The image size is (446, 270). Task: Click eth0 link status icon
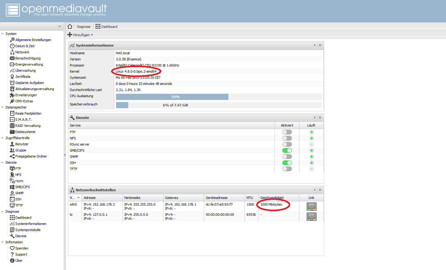[x=311, y=207]
